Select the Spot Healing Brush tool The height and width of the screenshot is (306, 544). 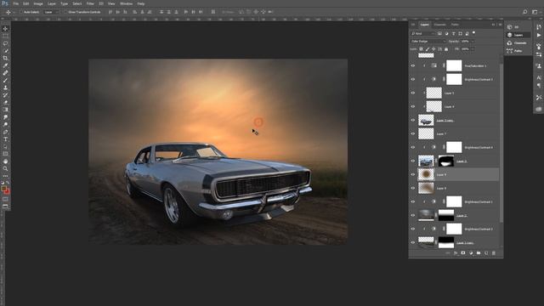5,73
